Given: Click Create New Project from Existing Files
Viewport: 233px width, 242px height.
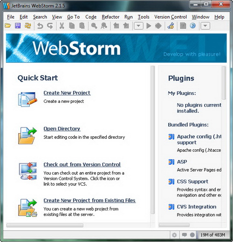Looking at the screenshot, I should tap(89, 200).
